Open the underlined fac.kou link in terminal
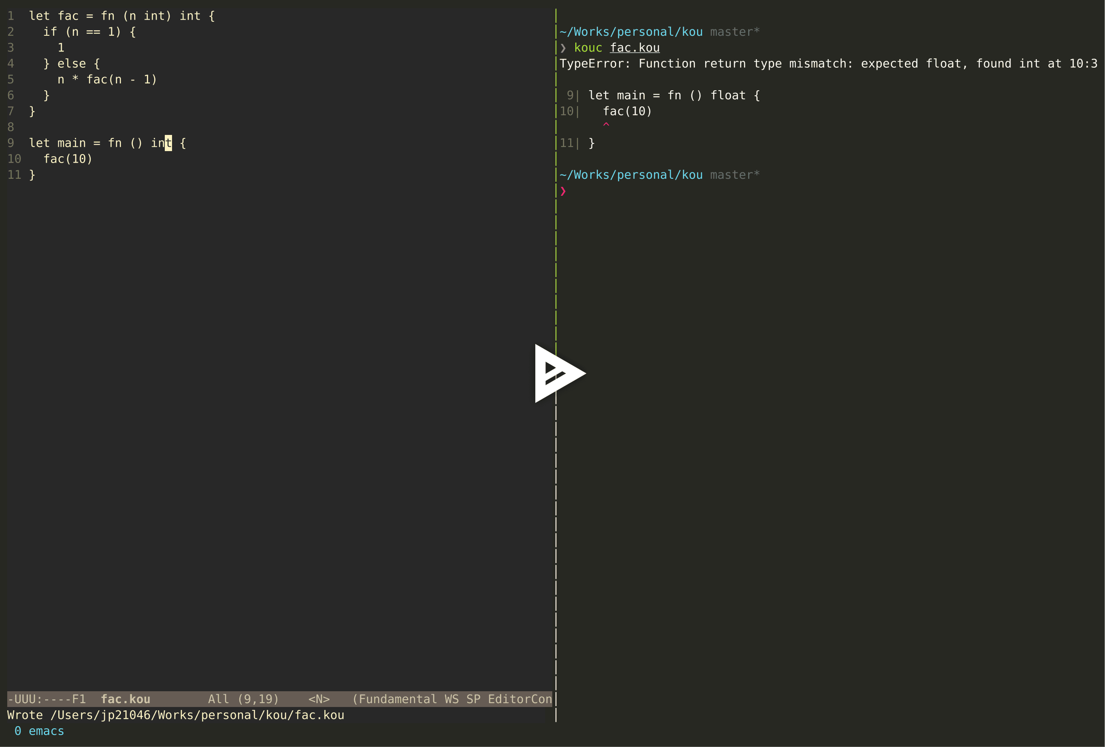 tap(634, 48)
